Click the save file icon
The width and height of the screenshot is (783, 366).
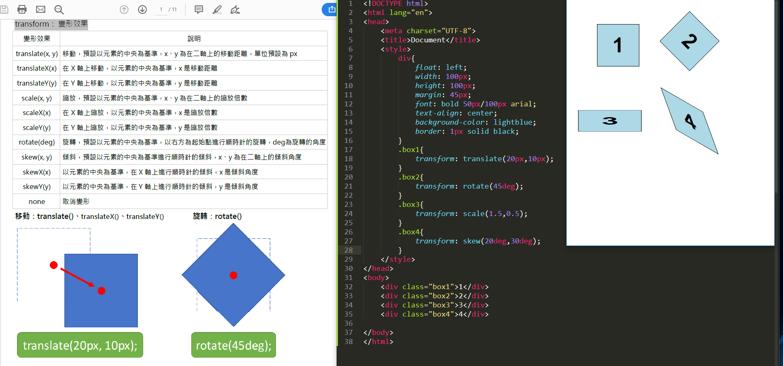pyautogui.click(x=4, y=9)
